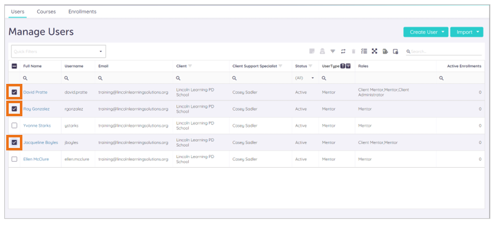Click the Status column filter icon
494x225 pixels.
[310, 66]
